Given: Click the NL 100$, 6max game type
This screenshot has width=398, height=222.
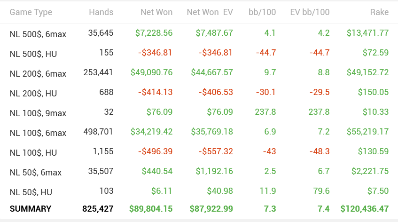Looking at the screenshot, I should click(38, 133).
